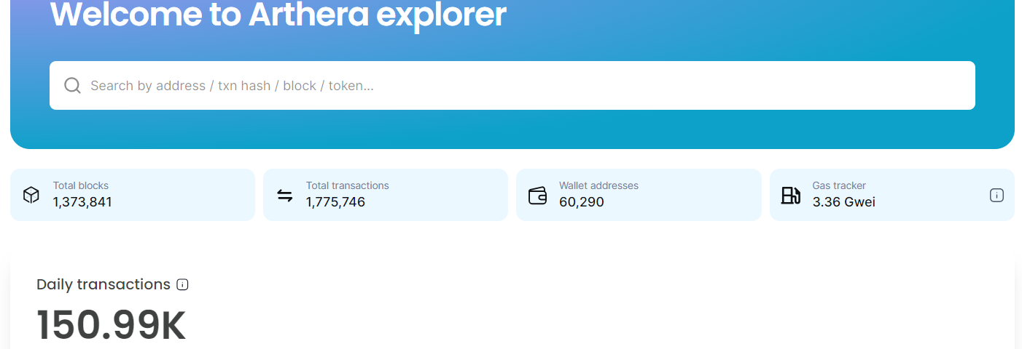Click the 60,290 wallet addresses value
Viewport: 1022px width, 349px height.
582,202
